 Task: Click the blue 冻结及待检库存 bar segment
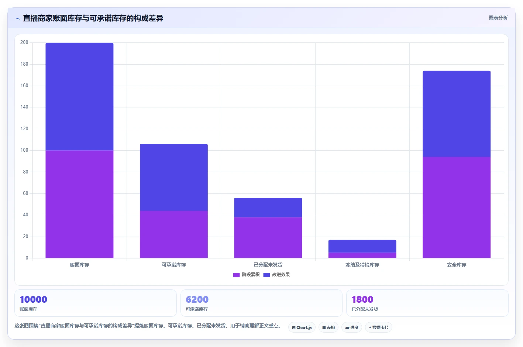362,246
